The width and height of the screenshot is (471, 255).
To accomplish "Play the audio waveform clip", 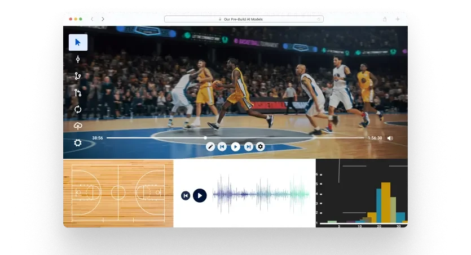I will [200, 196].
